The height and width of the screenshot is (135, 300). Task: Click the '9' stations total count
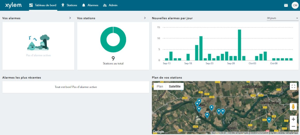click(113, 59)
